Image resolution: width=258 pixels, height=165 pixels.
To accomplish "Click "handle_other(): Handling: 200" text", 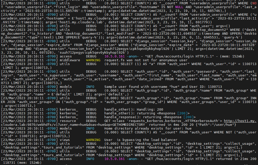I will coord(134,110).
